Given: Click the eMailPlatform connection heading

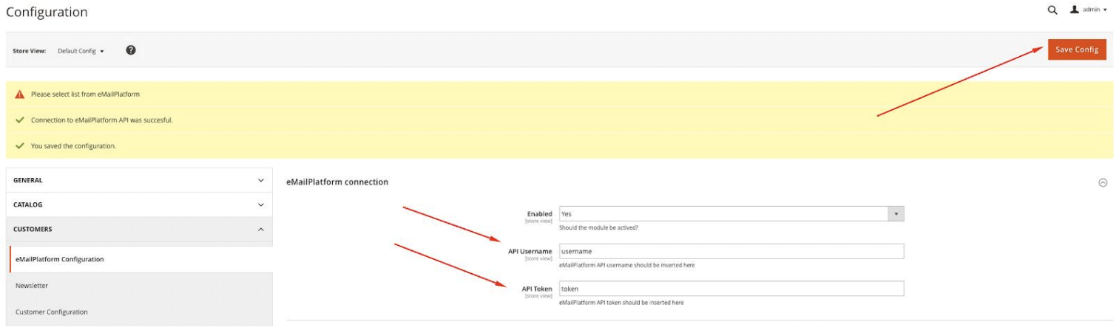Looking at the screenshot, I should click(337, 182).
